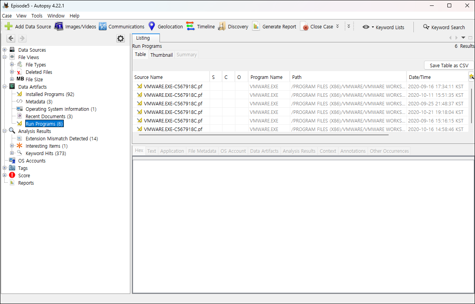Image resolution: width=475 pixels, height=304 pixels.
Task: Select Extension Mismatch Detected (14) item
Action: [x=62, y=138]
